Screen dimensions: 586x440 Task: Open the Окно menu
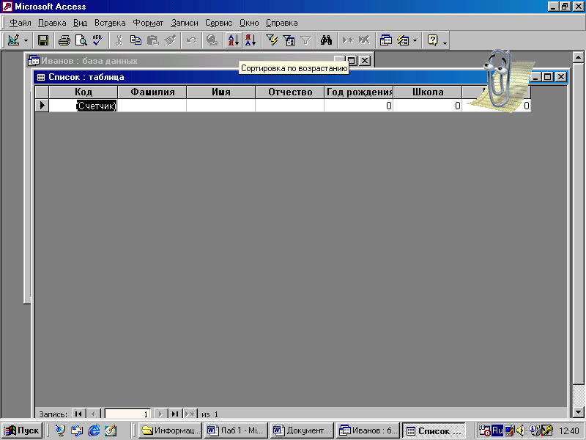pyautogui.click(x=249, y=23)
